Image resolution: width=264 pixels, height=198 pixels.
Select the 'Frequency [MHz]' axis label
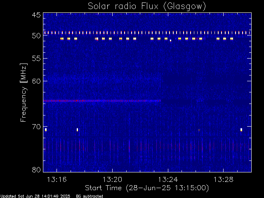point(24,92)
